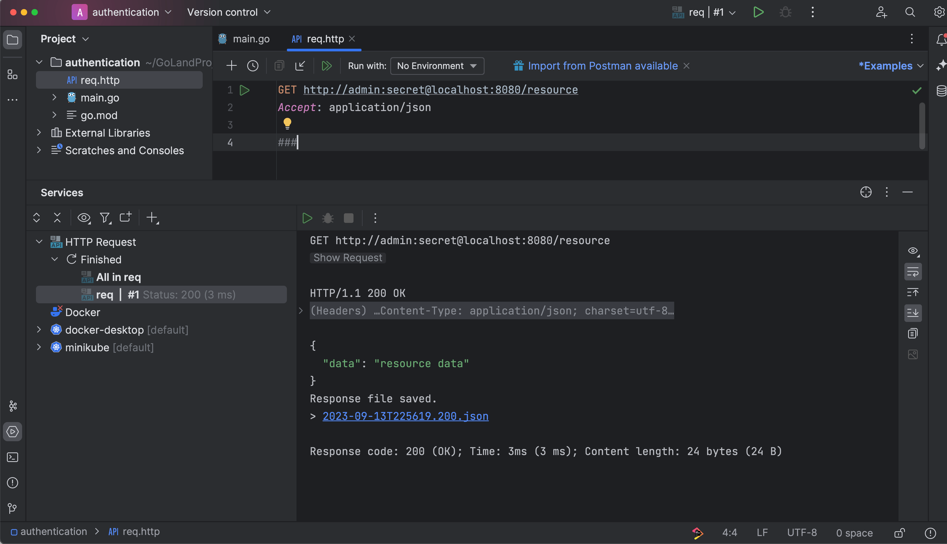Open request history clock icon
Screen dimensions: 947x544
(x=253, y=66)
